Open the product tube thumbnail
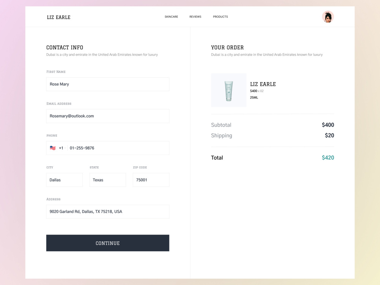This screenshot has width=380, height=285. pos(228,90)
